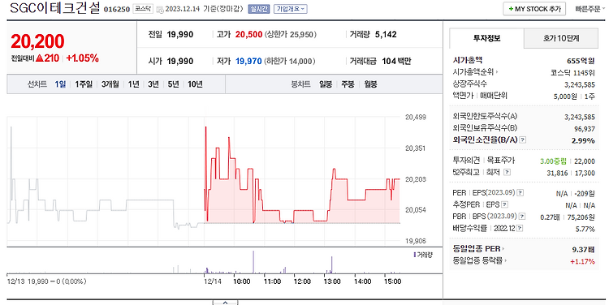609x305 pixels.
Task: Click 상장주식수 value 3,243,585
Action: point(580,84)
